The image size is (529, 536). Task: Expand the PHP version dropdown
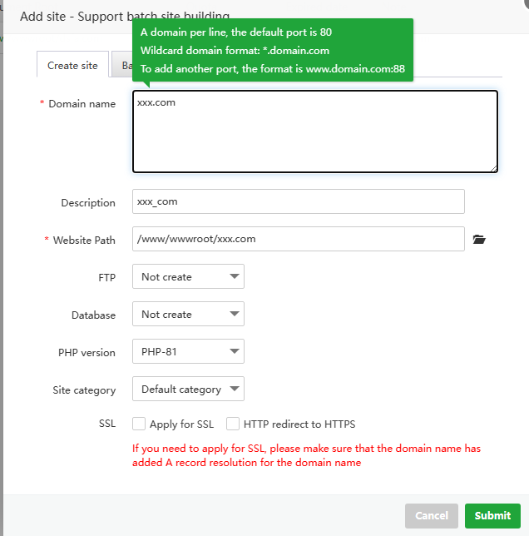[188, 352]
